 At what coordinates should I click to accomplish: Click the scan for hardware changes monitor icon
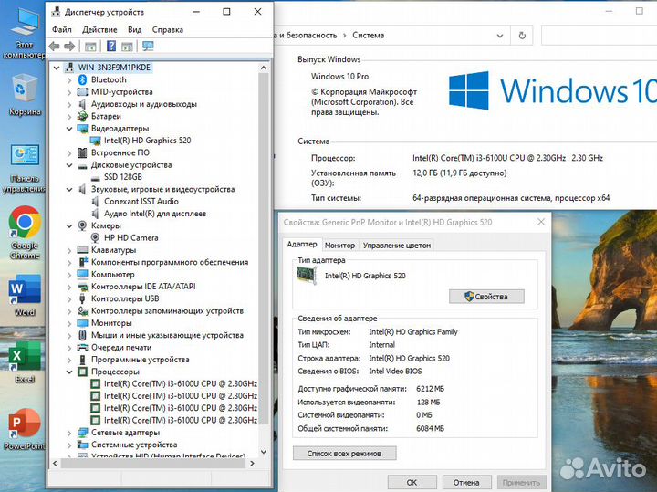(x=148, y=47)
